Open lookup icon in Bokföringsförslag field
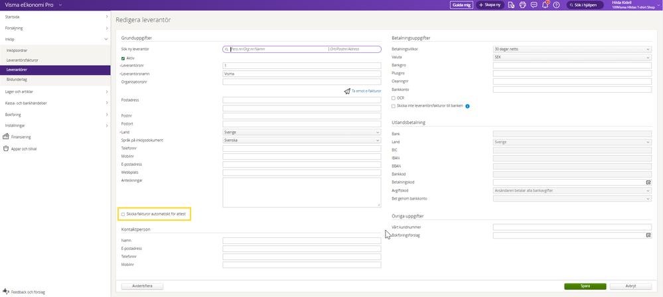 click(648, 235)
